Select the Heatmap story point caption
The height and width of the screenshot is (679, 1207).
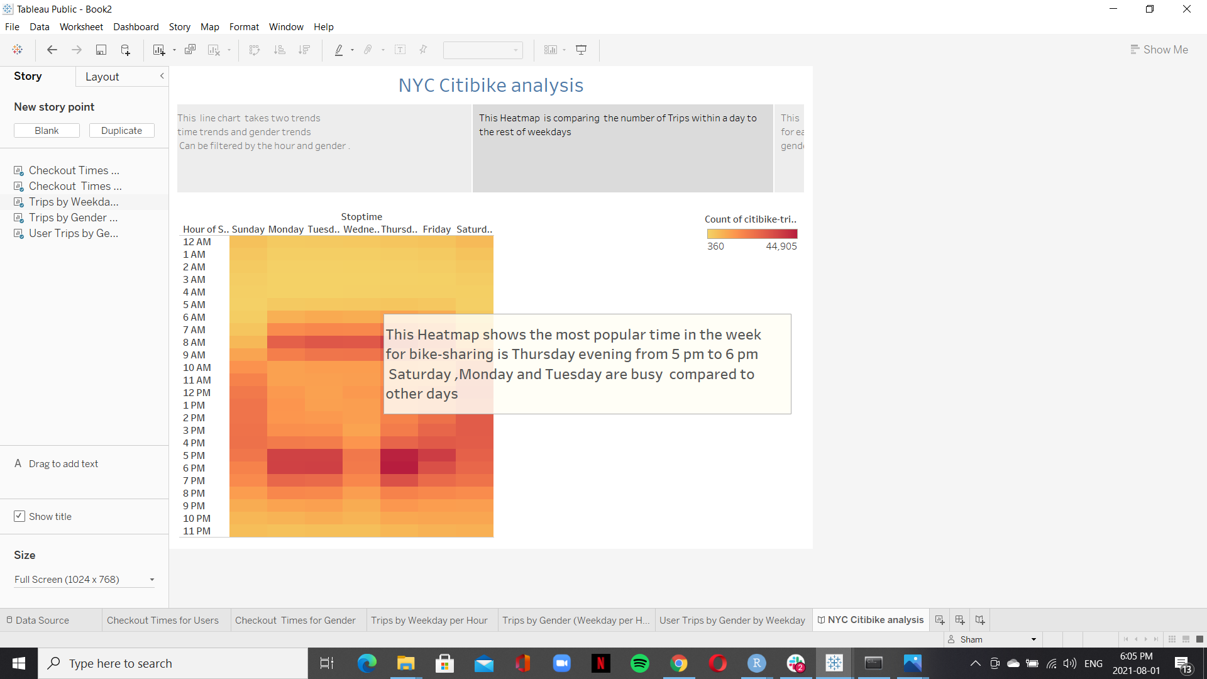622,148
